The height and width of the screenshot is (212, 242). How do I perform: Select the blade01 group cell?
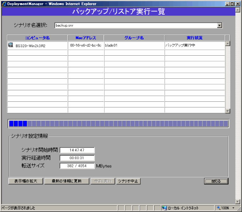[134, 45]
